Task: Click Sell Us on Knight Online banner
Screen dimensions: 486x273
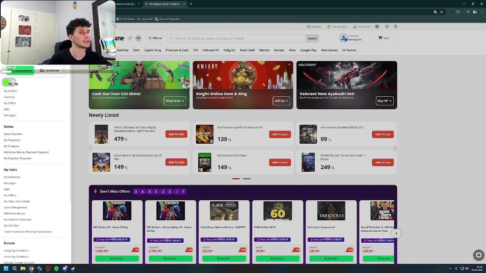Action: pyautogui.click(x=281, y=101)
